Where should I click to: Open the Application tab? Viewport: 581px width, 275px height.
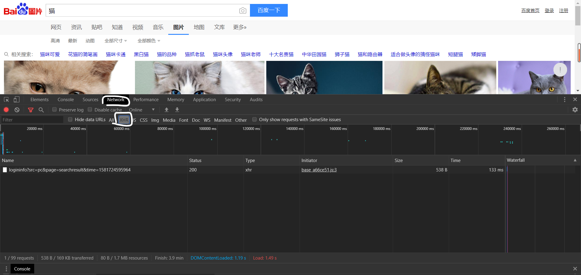[x=205, y=99]
